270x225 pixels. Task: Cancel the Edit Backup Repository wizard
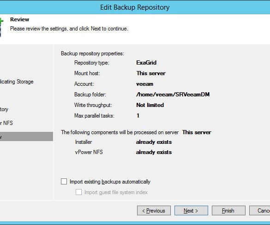point(260,211)
